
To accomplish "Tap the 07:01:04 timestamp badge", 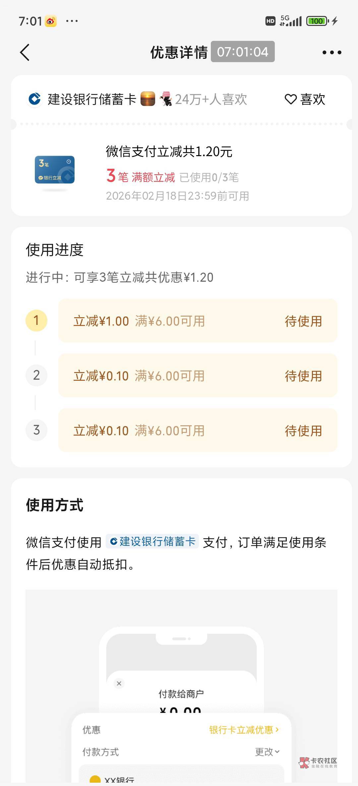I will tap(243, 52).
